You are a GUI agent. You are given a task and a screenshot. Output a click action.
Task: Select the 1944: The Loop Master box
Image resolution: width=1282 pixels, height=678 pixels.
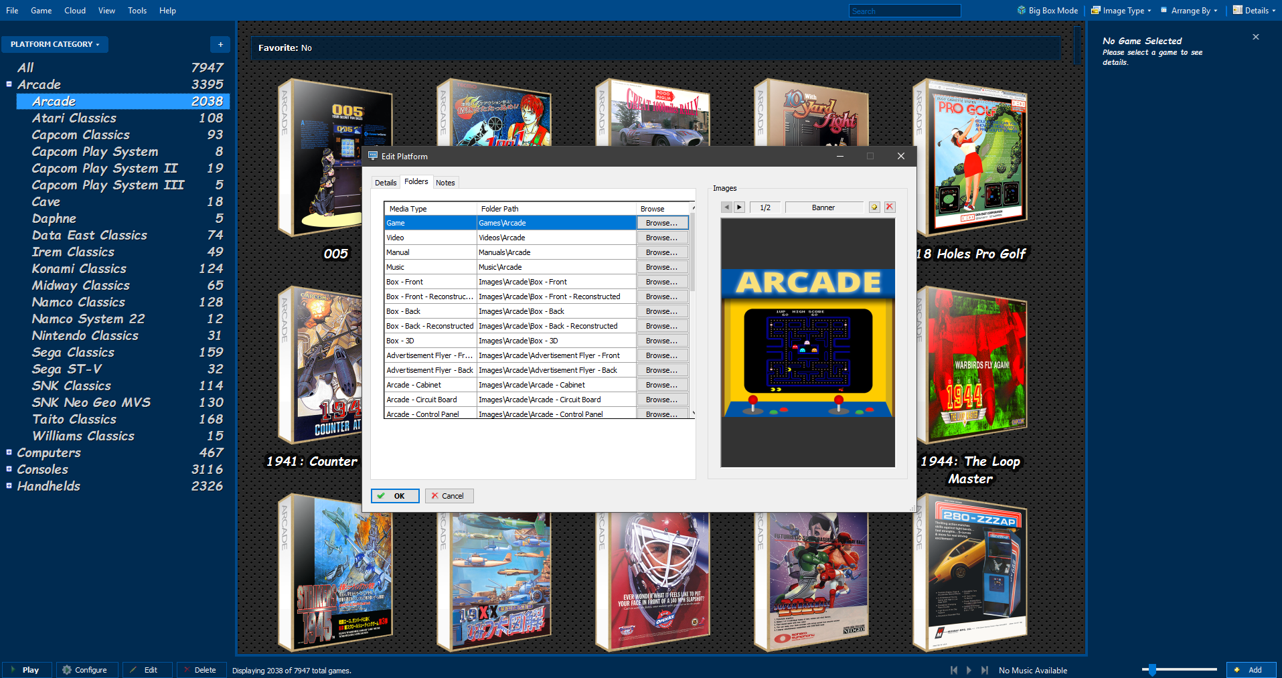click(x=970, y=365)
